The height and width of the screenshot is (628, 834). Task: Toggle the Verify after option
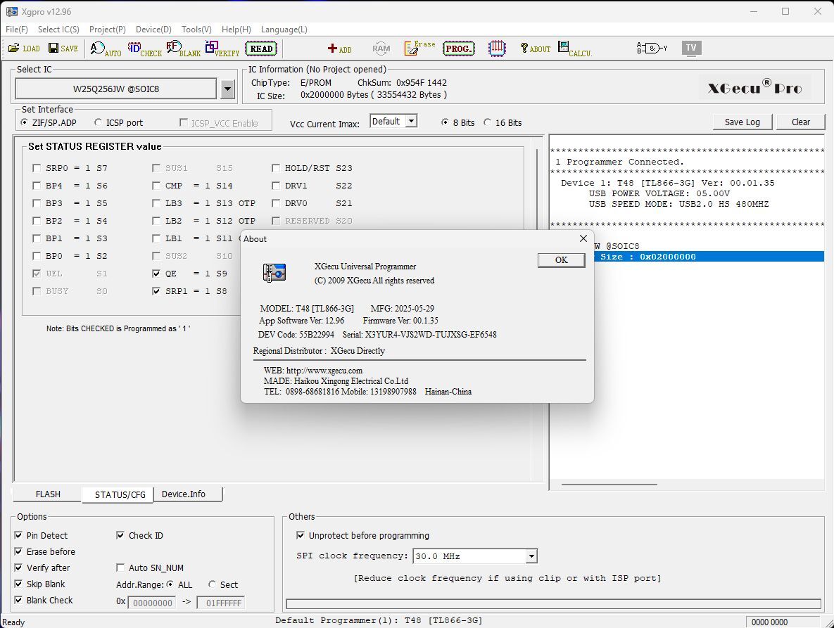point(18,568)
